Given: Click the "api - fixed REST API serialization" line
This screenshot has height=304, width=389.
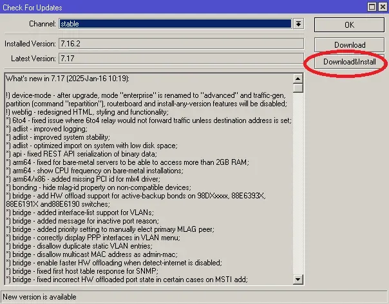Looking at the screenshot, I should click(x=81, y=154).
